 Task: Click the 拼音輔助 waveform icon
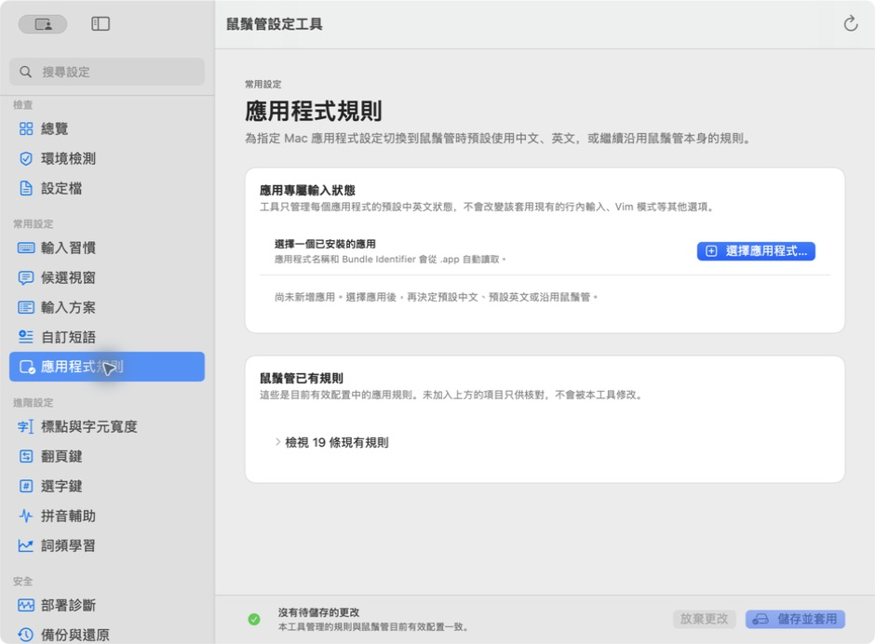coord(26,516)
